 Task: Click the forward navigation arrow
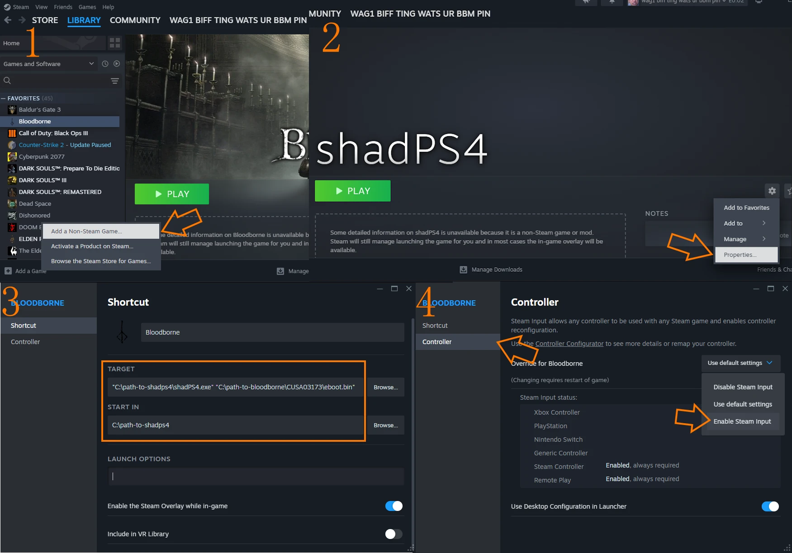(22, 20)
